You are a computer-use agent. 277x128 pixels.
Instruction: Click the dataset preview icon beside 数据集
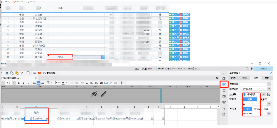269,94
